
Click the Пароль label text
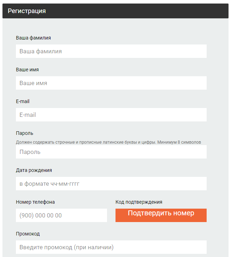[x=24, y=133]
